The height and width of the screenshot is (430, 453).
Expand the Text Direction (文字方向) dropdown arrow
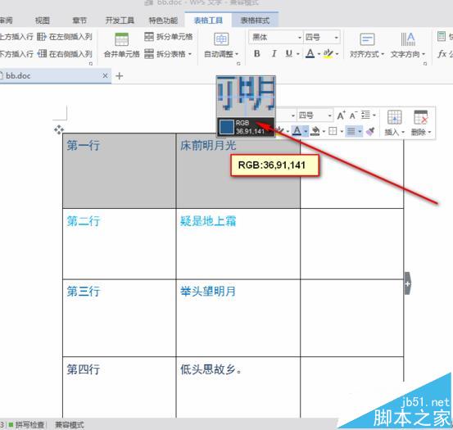[x=424, y=54]
